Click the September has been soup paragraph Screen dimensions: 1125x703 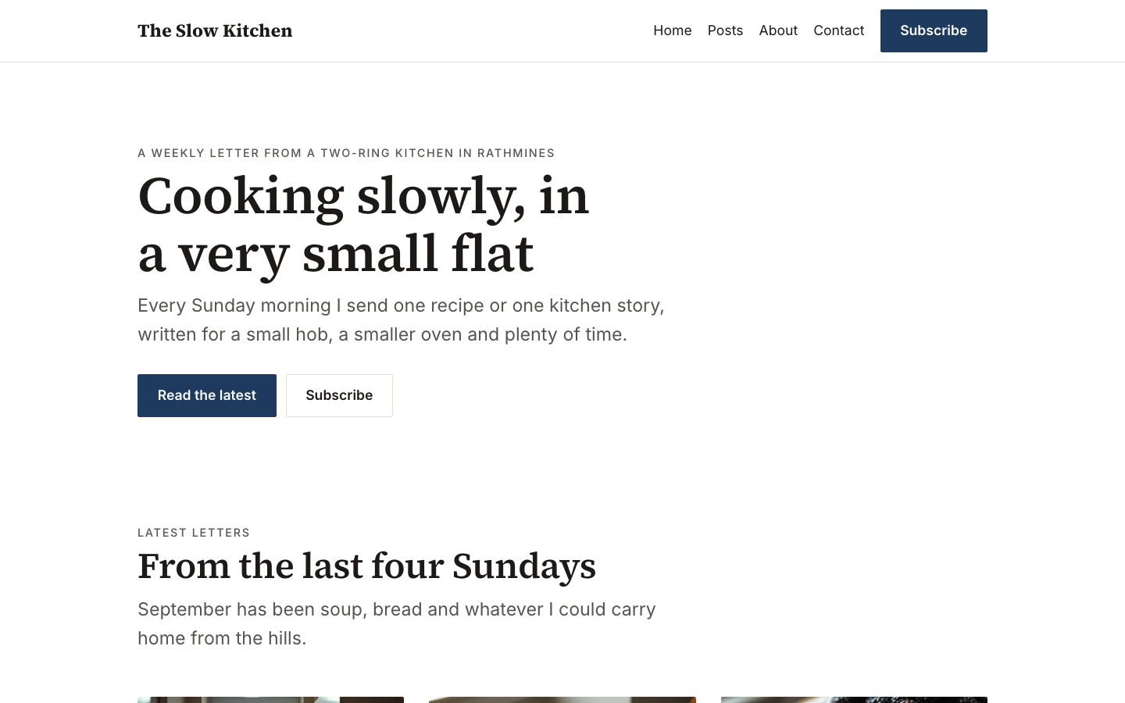click(x=397, y=623)
